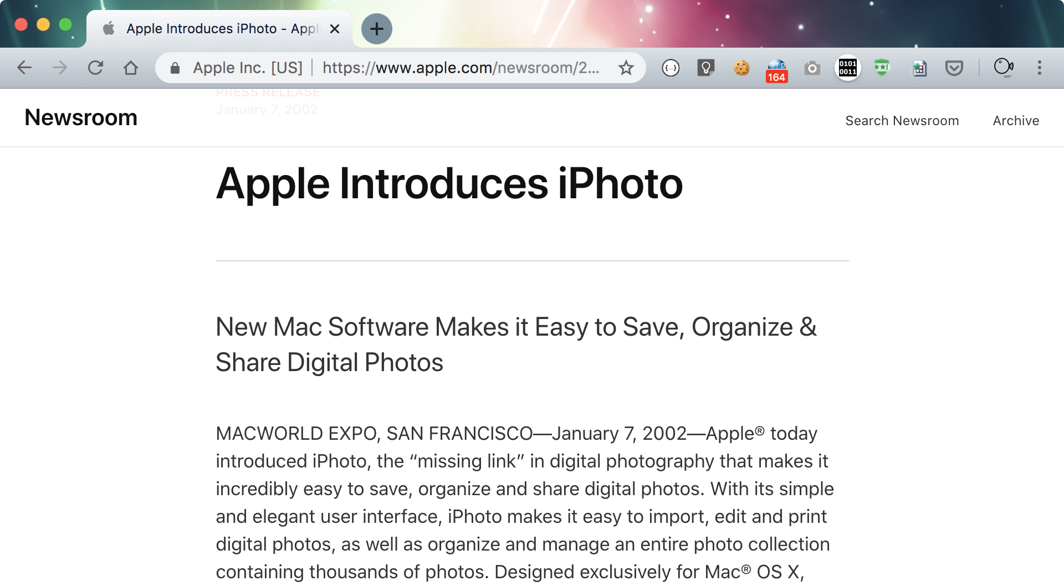The width and height of the screenshot is (1064, 586).
Task: Click the camera screenshot extension icon
Action: (812, 68)
